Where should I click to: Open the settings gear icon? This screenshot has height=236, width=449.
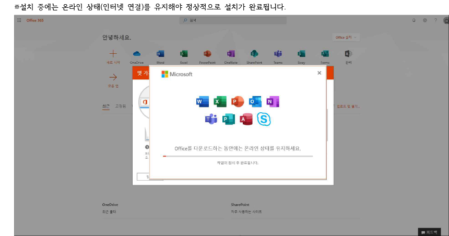(425, 20)
